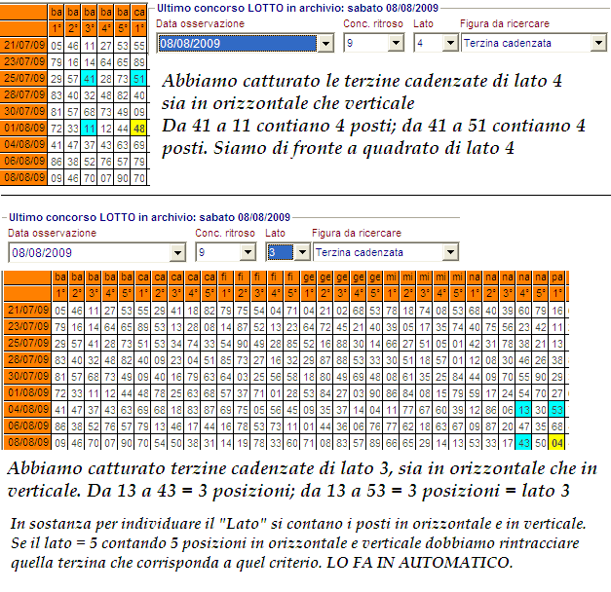Expand Terzina cadenzata dropdown beside Lato 3
The width and height of the screenshot is (611, 592).
450,252
